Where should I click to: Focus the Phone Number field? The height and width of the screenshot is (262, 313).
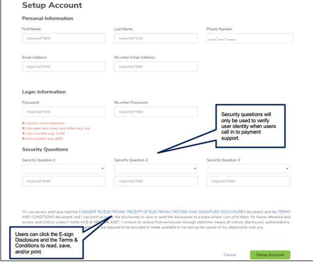pos(250,38)
